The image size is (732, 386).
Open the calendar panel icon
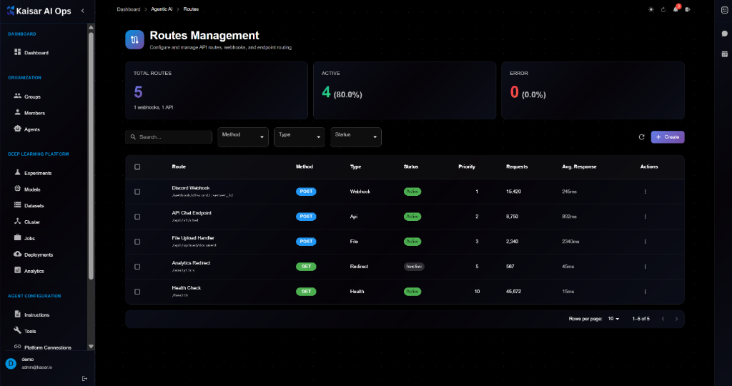[725, 54]
